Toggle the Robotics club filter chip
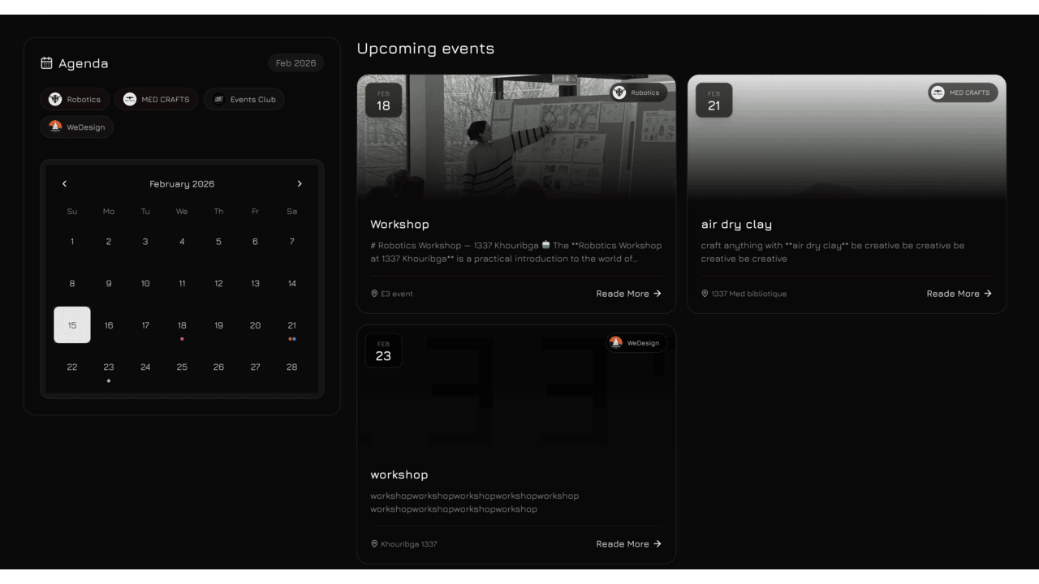The width and height of the screenshot is (1039, 584). (75, 100)
